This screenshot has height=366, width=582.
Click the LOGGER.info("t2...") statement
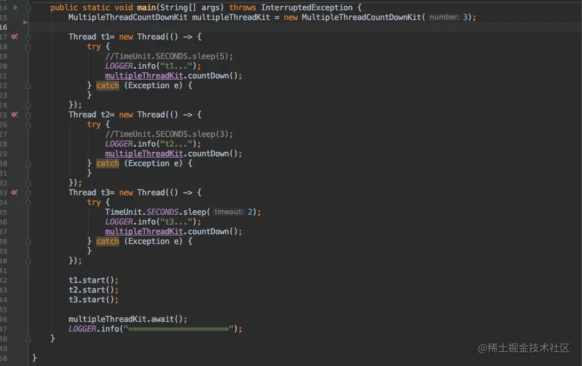[153, 144]
